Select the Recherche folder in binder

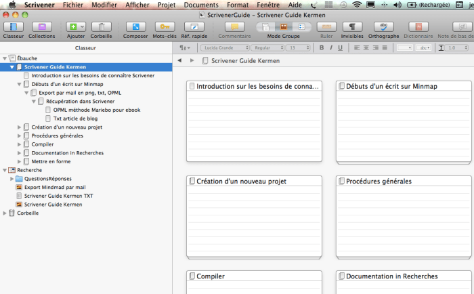point(29,170)
